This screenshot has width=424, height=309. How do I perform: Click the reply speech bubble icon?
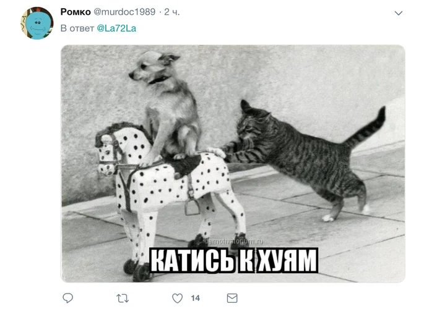(67, 298)
